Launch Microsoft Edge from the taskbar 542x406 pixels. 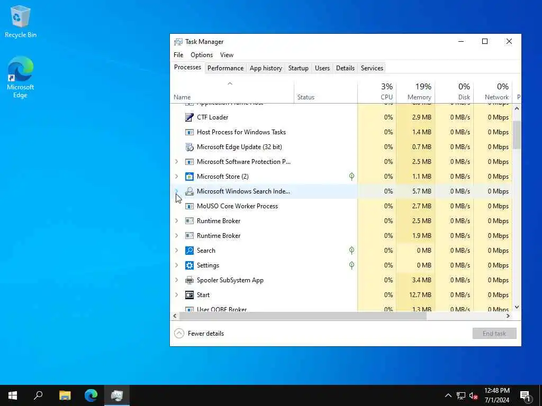pyautogui.click(x=91, y=395)
